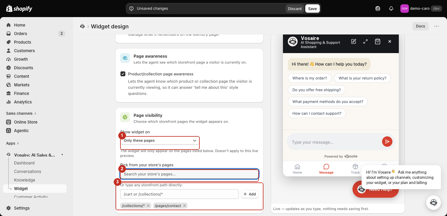Image resolution: width=447 pixels, height=216 pixels.
Task: Click the Shopify logo
Action: pyautogui.click(x=19, y=9)
